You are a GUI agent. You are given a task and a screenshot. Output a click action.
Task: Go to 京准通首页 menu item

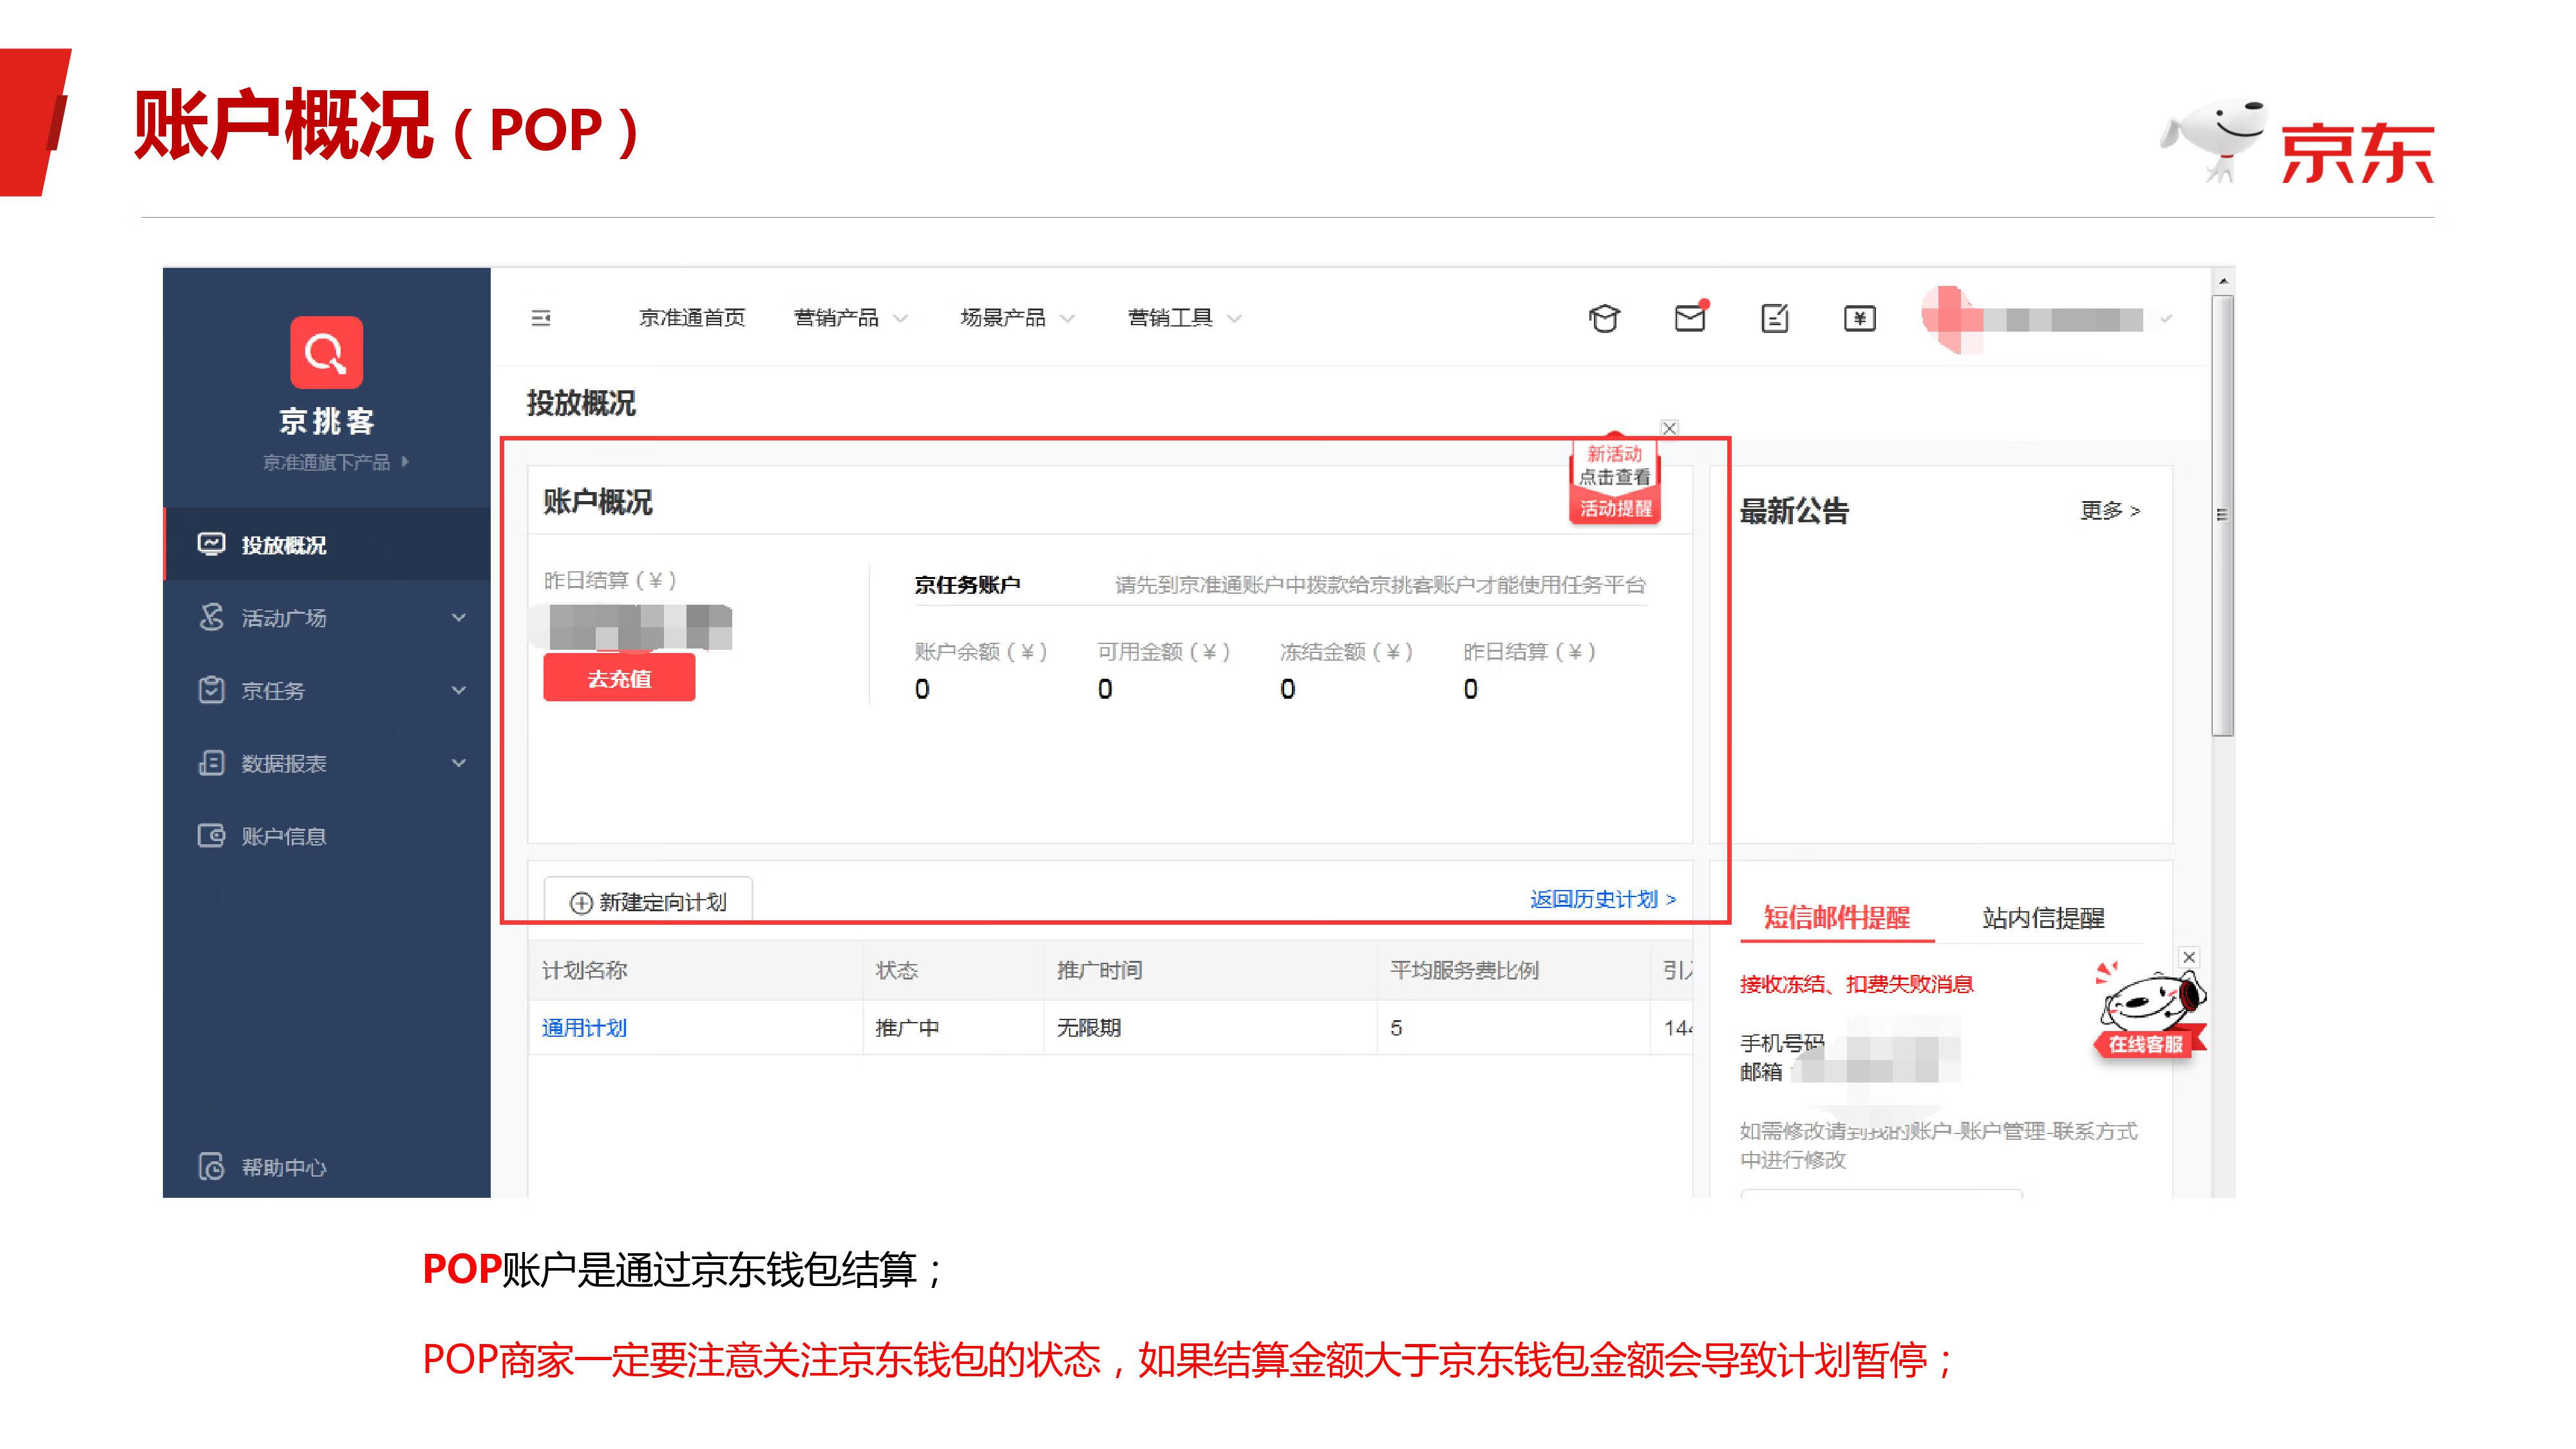click(692, 318)
